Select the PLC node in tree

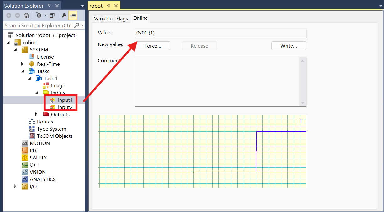pos(34,150)
